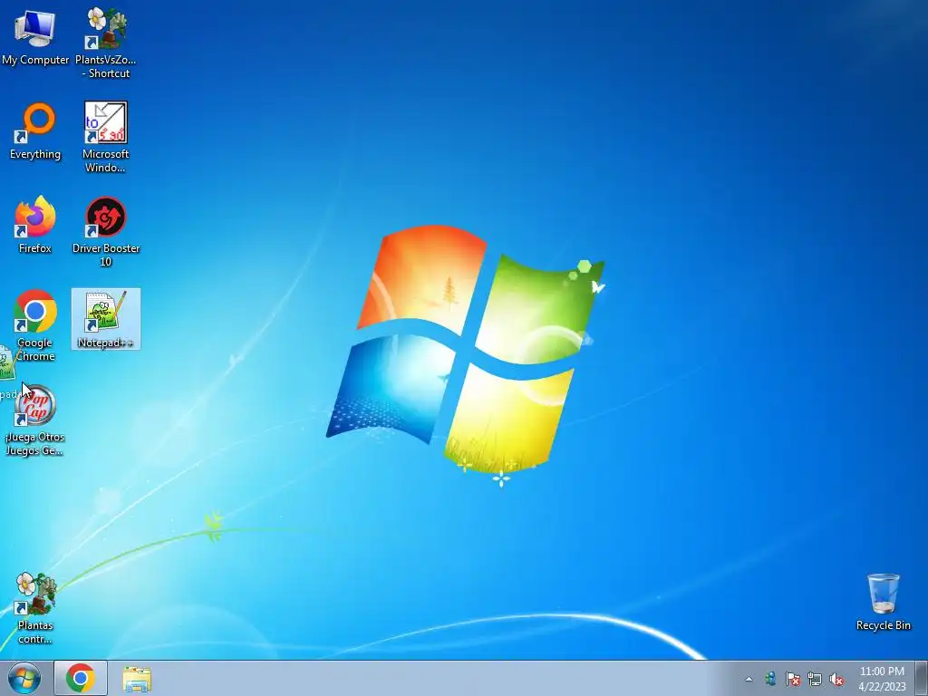Select the highlighted Notepad++ shortcut
The image size is (928, 696).
106,319
